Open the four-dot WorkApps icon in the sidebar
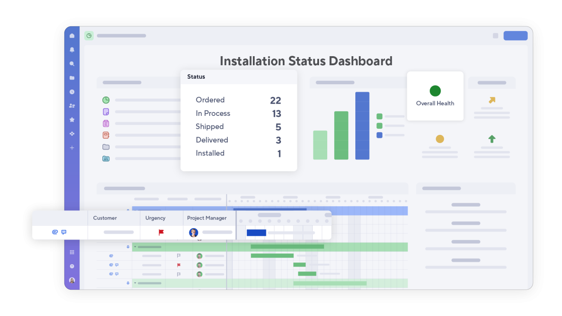The image size is (562, 316). point(72,134)
